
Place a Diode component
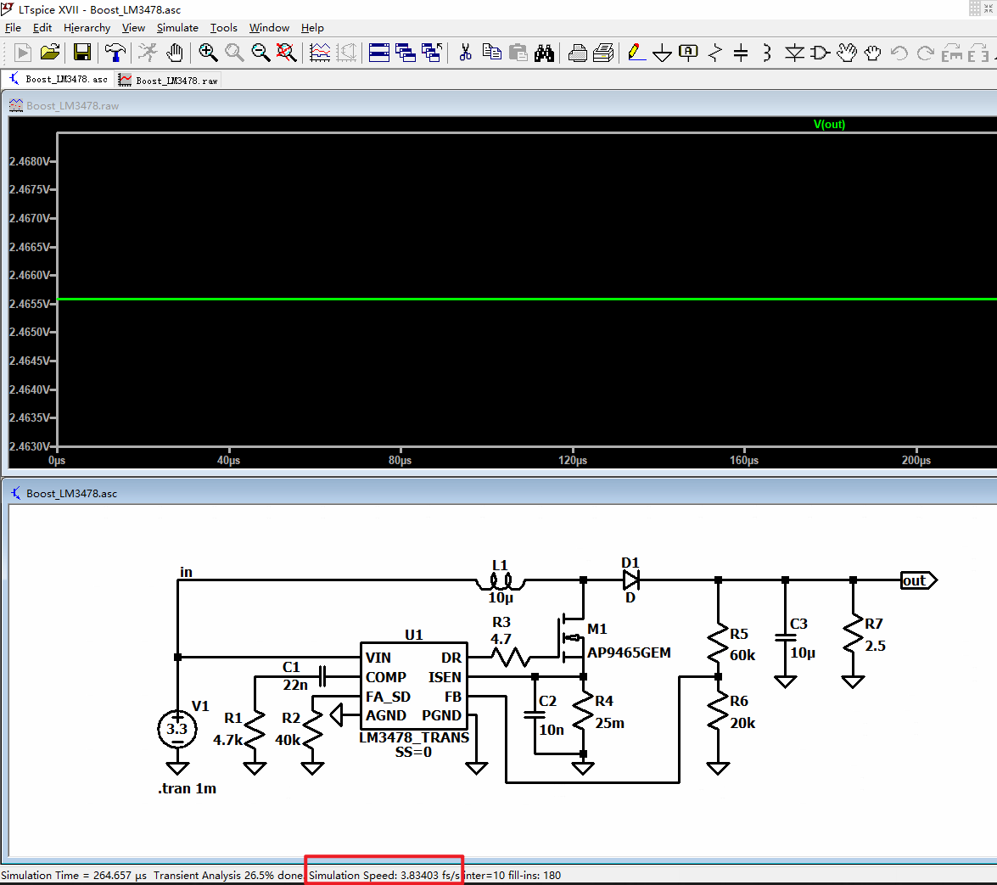793,53
